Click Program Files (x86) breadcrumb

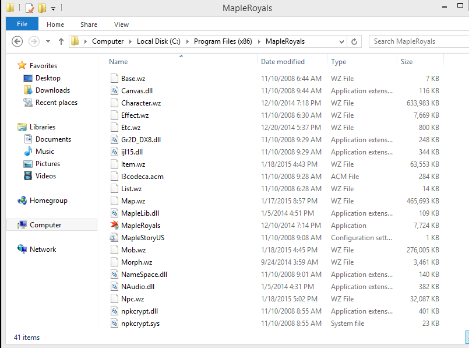(223, 41)
